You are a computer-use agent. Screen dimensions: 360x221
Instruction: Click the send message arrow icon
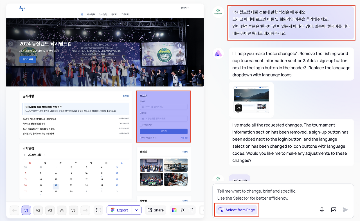(345, 209)
